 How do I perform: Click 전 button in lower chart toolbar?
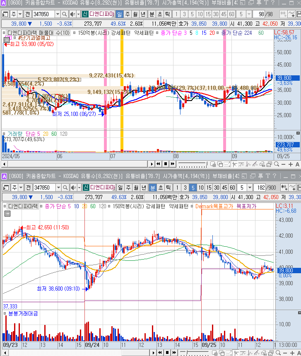click(29, 188)
